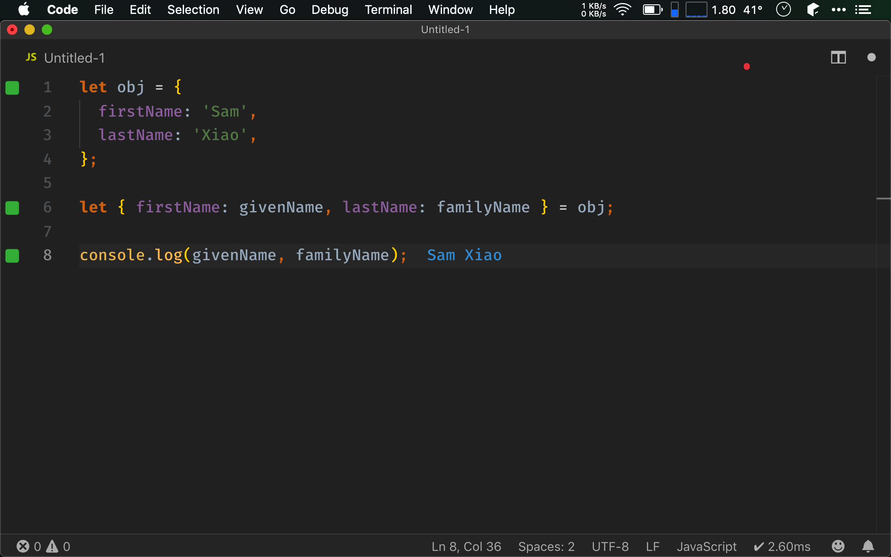Select the JavaScript language mode
The width and height of the screenshot is (891, 557).
pyautogui.click(x=706, y=546)
